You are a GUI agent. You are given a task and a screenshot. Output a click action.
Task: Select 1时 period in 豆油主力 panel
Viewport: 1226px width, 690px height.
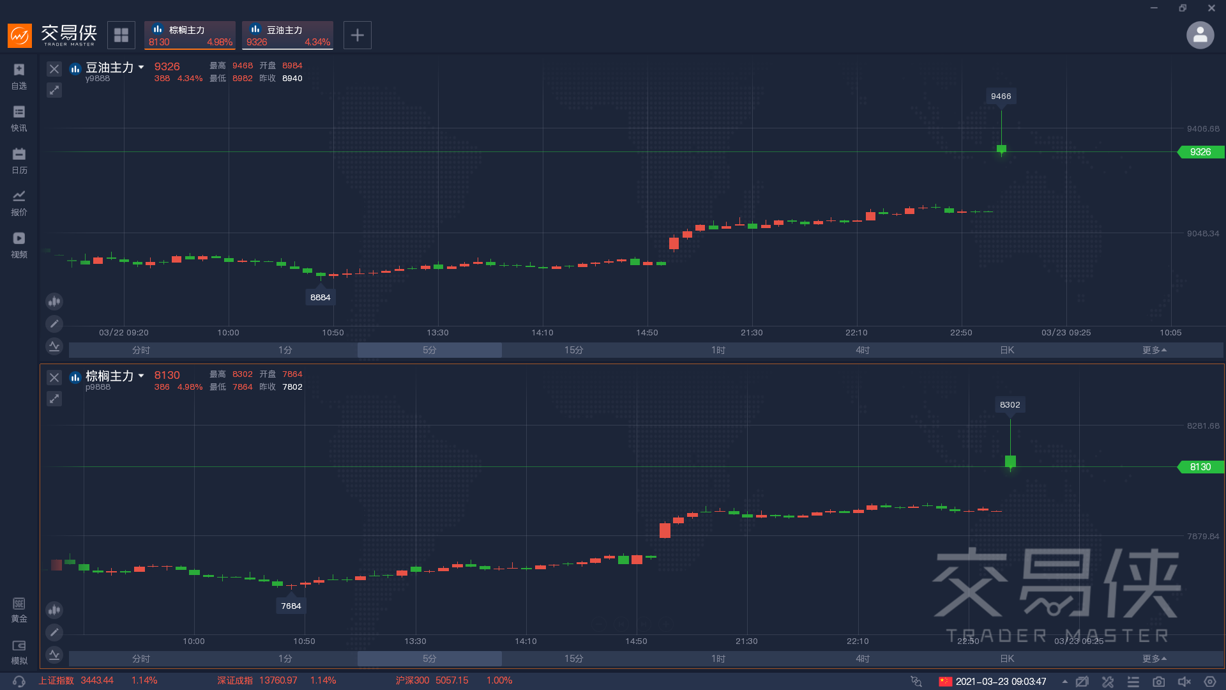[718, 350]
